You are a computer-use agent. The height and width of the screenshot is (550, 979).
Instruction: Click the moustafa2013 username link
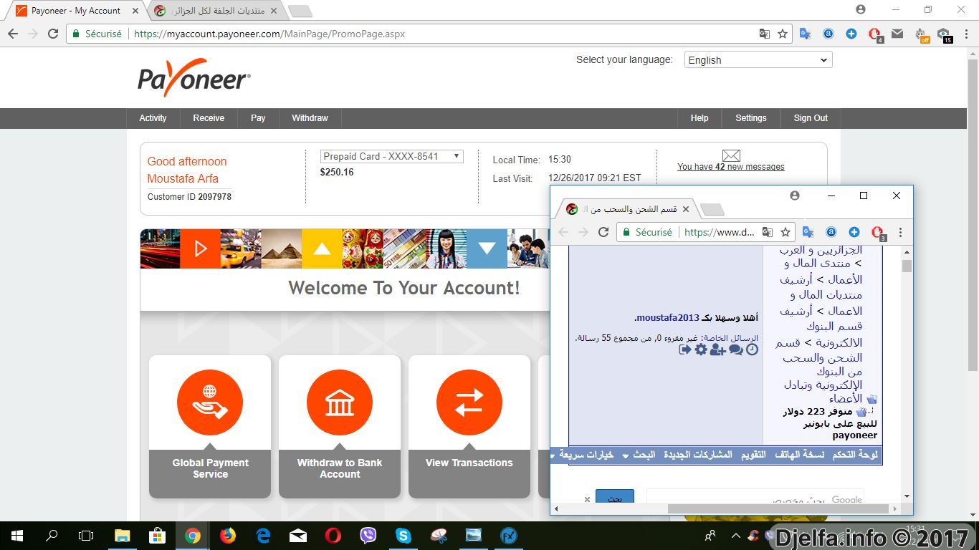point(667,318)
